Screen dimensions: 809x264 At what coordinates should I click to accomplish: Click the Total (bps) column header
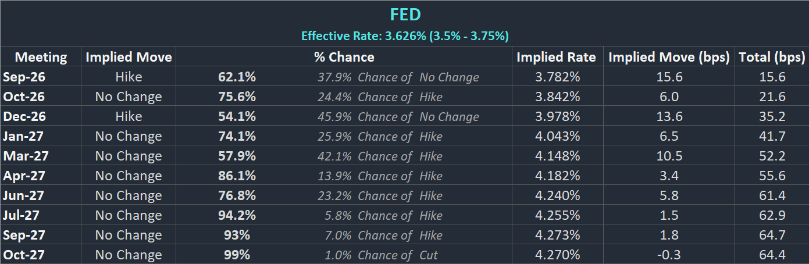coord(772,57)
